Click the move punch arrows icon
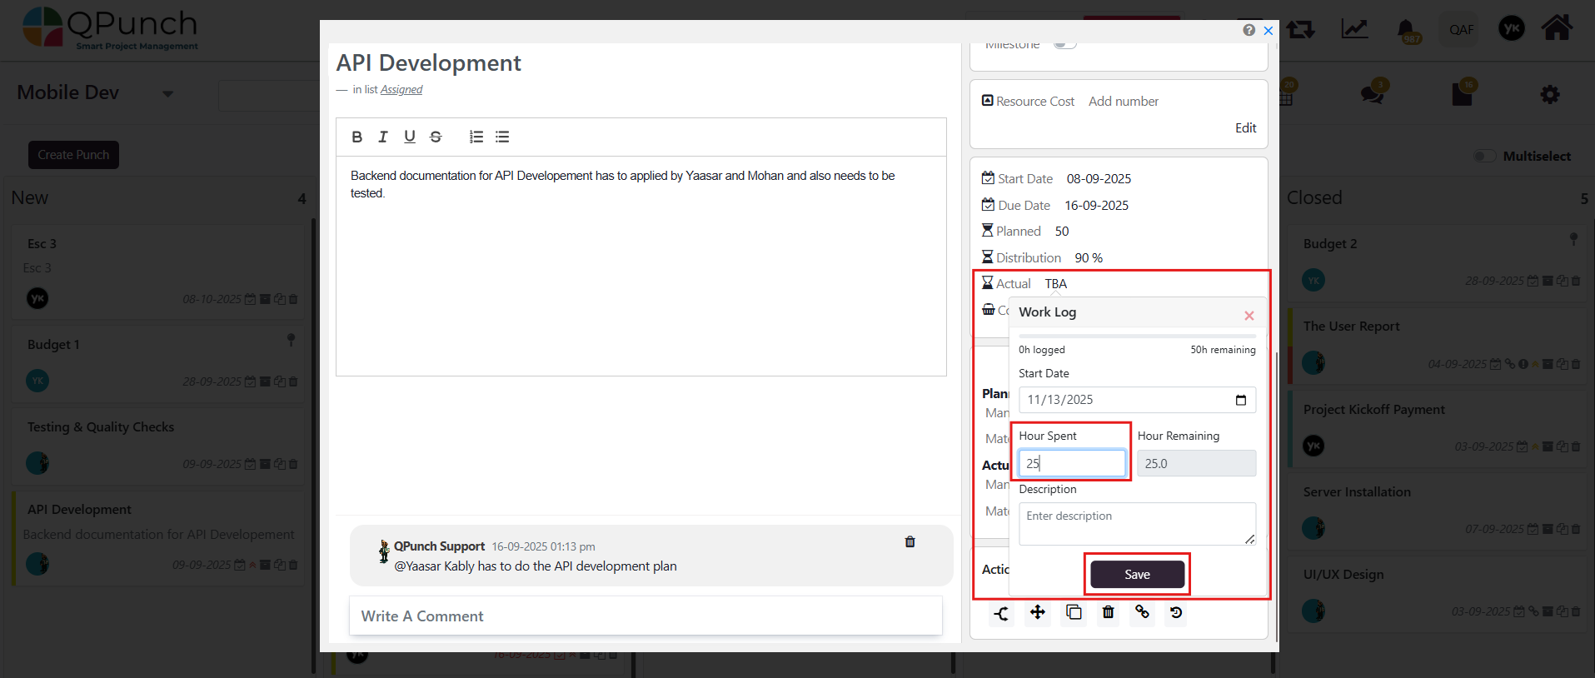Viewport: 1595px width, 678px height. (x=1037, y=613)
